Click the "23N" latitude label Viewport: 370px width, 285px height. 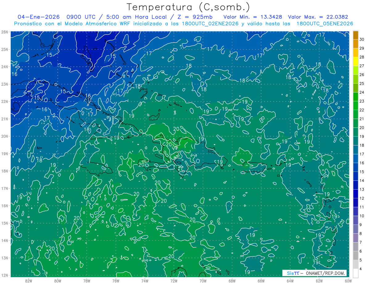4,84
